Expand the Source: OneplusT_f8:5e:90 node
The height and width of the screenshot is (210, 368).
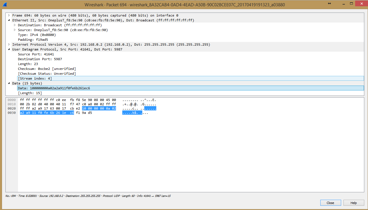[15, 30]
